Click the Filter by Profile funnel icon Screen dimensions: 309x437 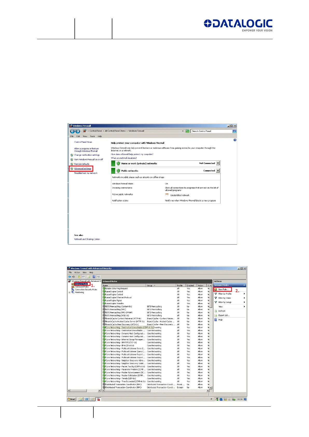[x=216, y=294]
